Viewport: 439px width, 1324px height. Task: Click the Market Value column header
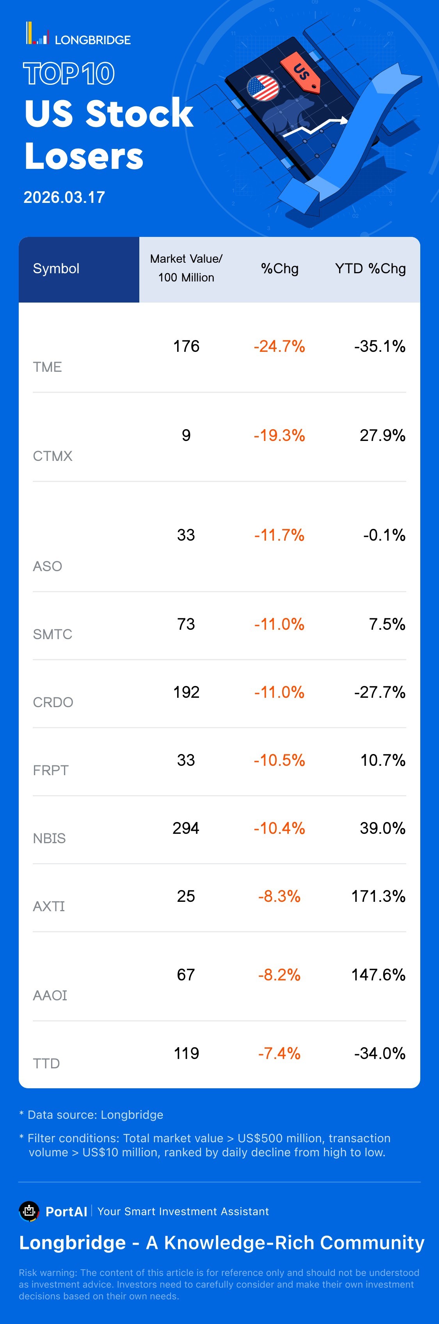pyautogui.click(x=186, y=268)
